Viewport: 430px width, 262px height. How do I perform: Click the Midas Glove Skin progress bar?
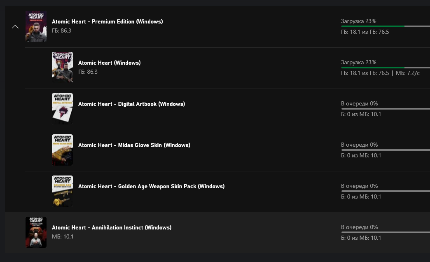pyautogui.click(x=385, y=150)
